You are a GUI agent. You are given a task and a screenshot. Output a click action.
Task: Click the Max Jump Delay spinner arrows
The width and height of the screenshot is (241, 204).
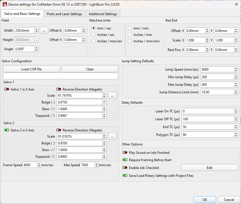tap(236, 85)
